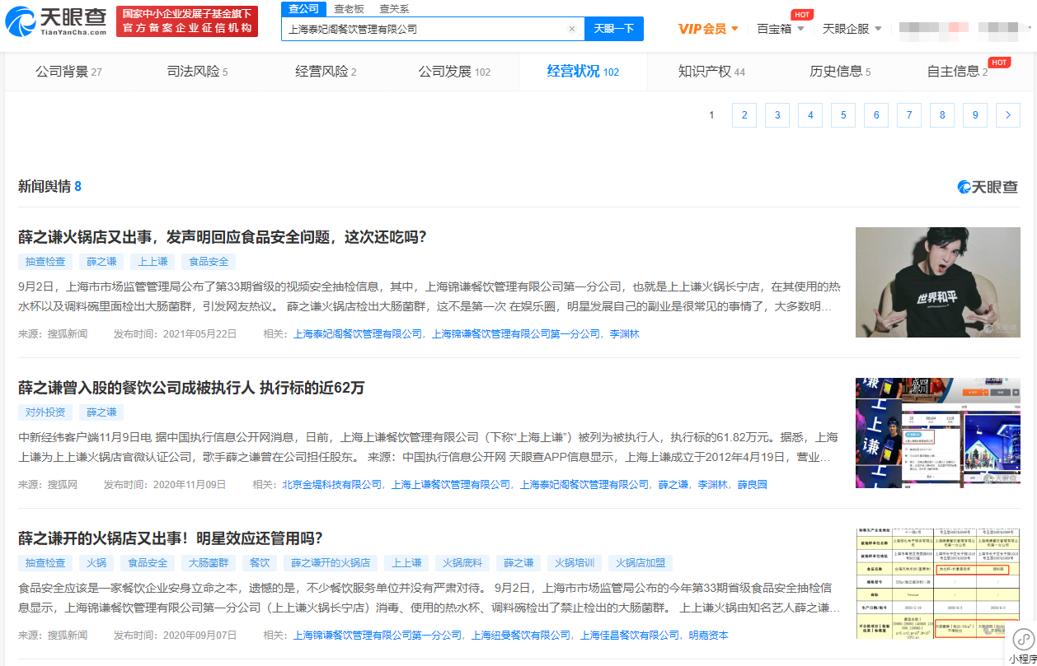The height and width of the screenshot is (666, 1037).
Task: Switch to the 司法风险 tab
Action: 197,72
